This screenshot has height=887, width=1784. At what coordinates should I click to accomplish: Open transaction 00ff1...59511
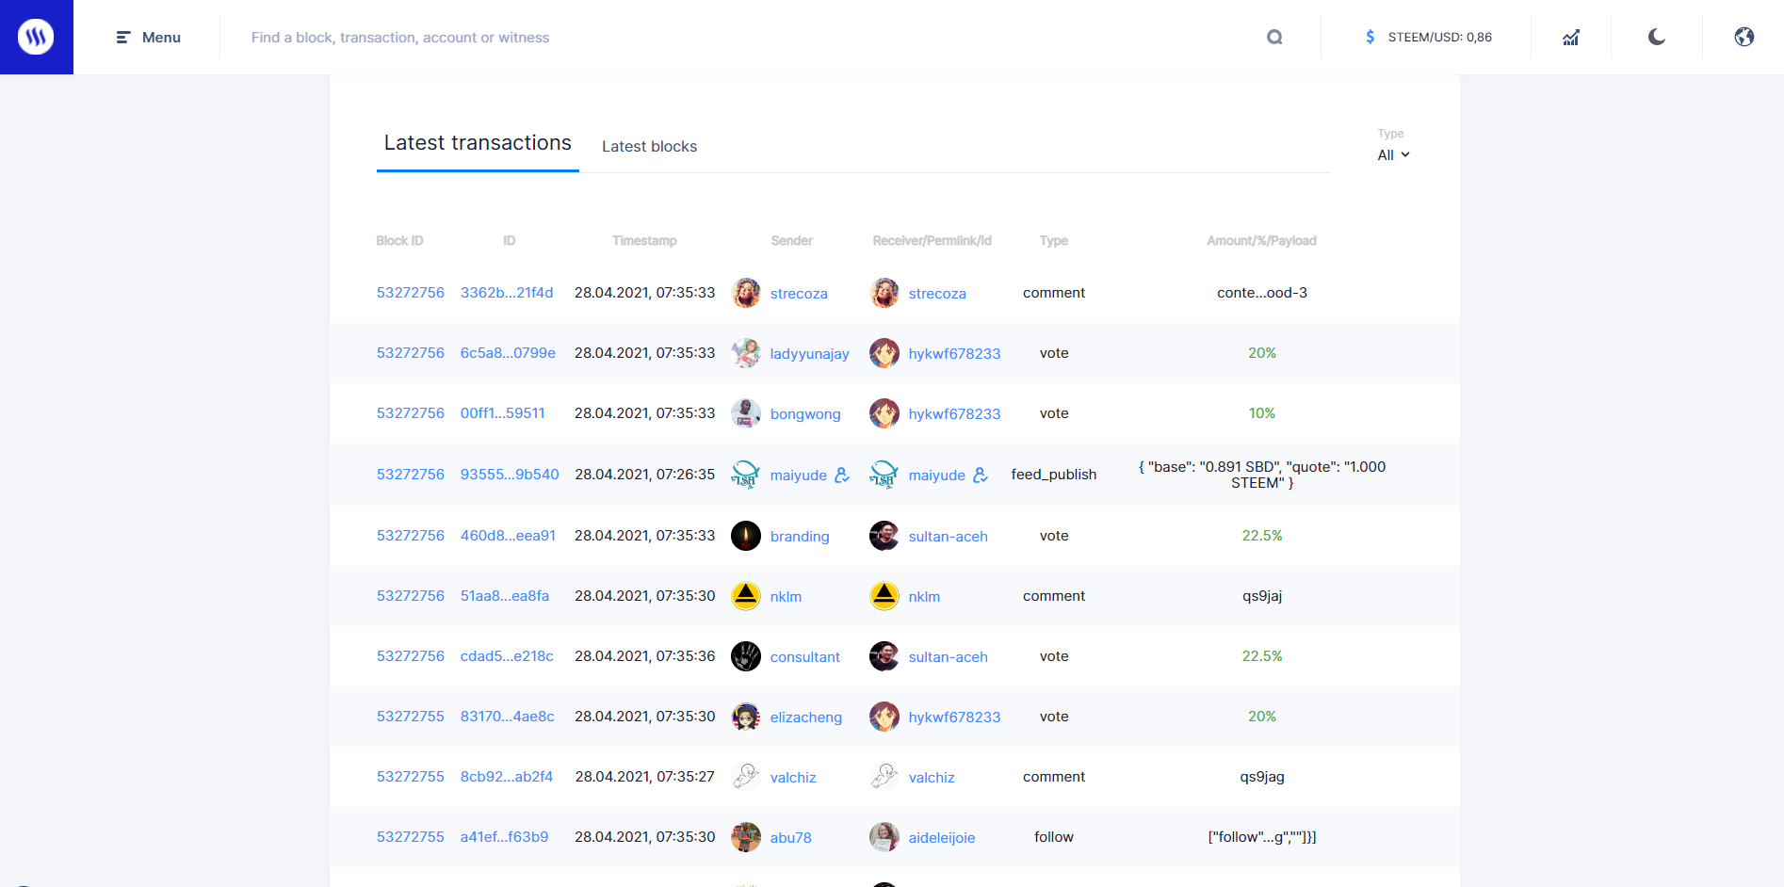click(x=503, y=413)
